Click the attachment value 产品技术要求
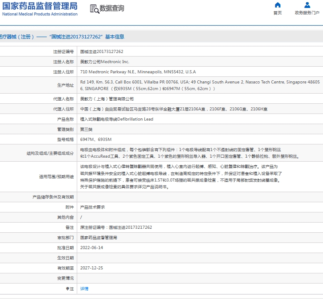Screen dimensions: 323x299 [x=93, y=207]
